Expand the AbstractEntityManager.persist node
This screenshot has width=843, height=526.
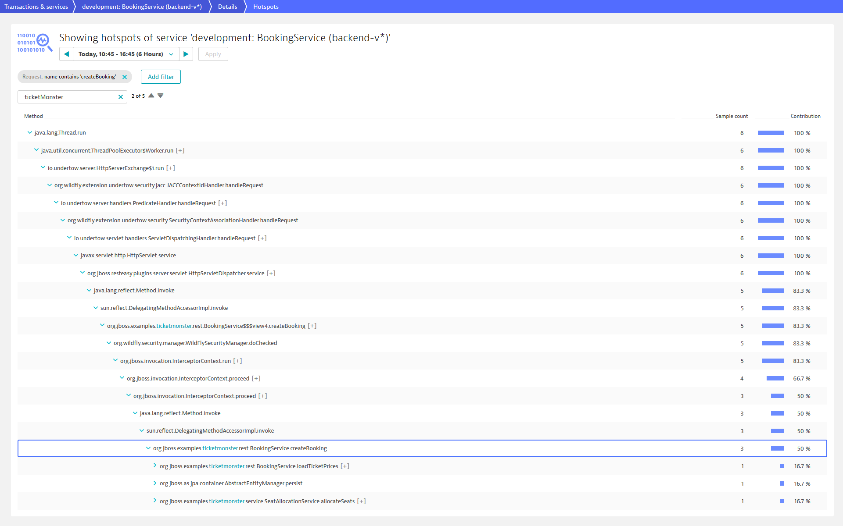[x=155, y=483]
